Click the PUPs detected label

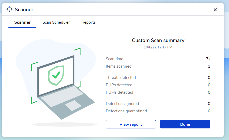click(119, 85)
